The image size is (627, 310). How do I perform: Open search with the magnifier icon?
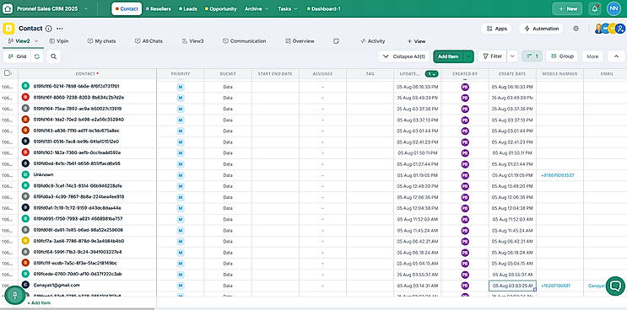click(53, 56)
